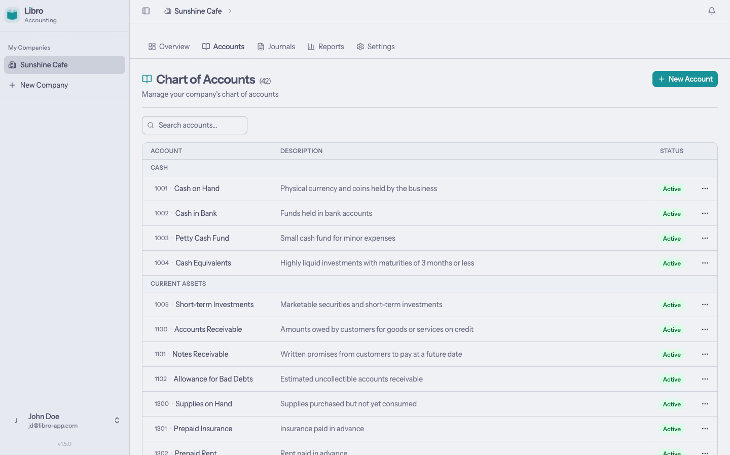Viewport: 730px width, 455px height.
Task: Click the New Account button
Action: click(685, 79)
